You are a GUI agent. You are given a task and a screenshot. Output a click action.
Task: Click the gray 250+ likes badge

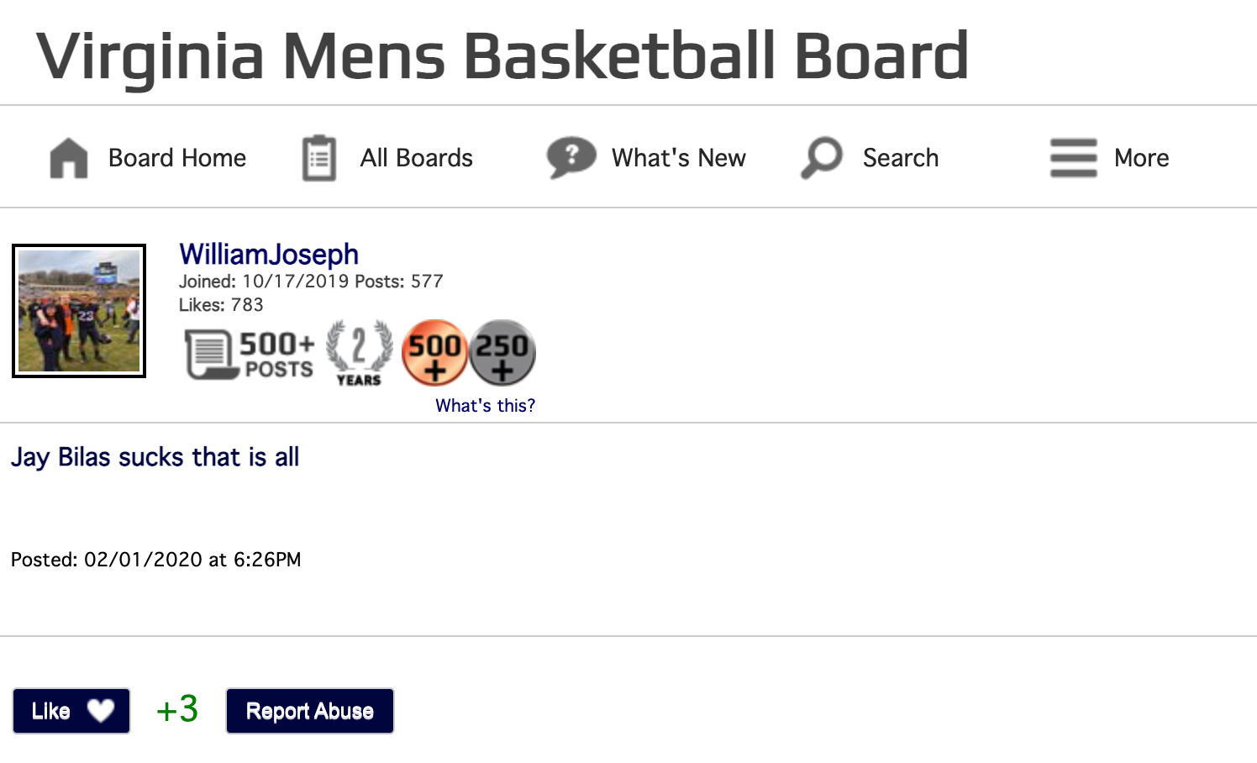point(502,353)
